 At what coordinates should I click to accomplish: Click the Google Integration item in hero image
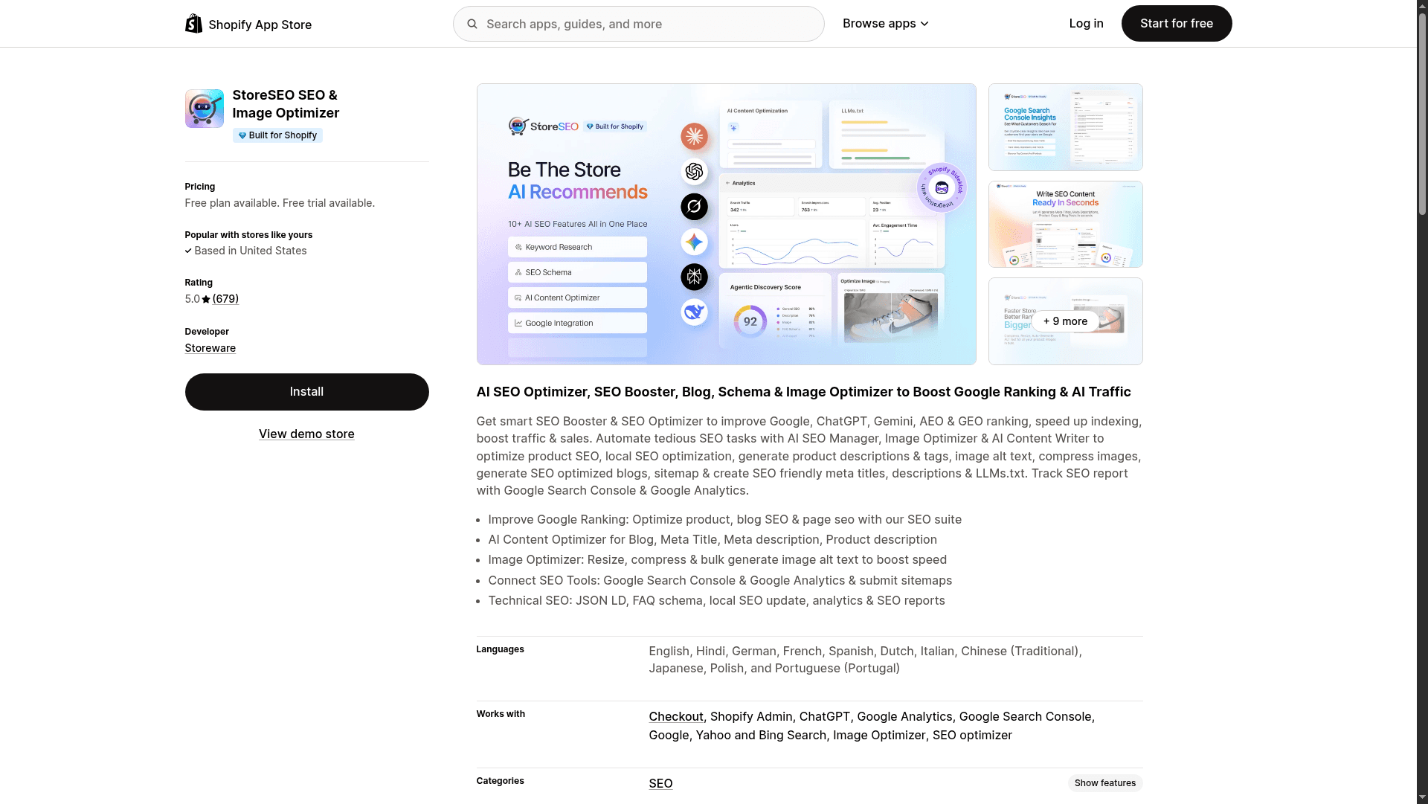pyautogui.click(x=577, y=323)
